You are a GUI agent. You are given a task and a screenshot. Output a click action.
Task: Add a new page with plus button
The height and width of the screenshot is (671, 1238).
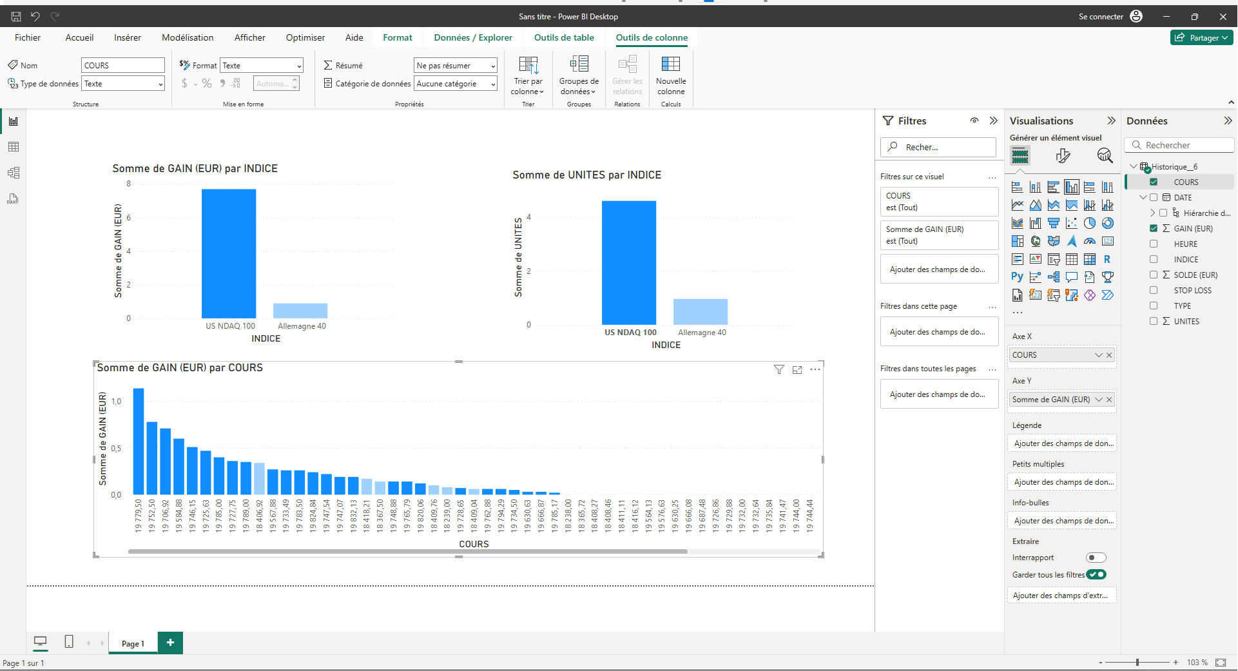[x=170, y=643]
